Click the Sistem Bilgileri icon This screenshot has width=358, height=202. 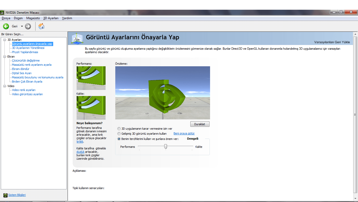(5, 195)
